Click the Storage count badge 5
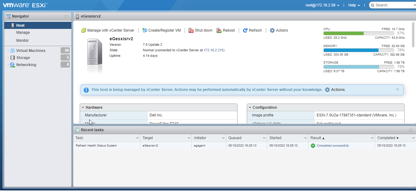Image resolution: width=416 pixels, height=192 pixels. tap(65, 57)
